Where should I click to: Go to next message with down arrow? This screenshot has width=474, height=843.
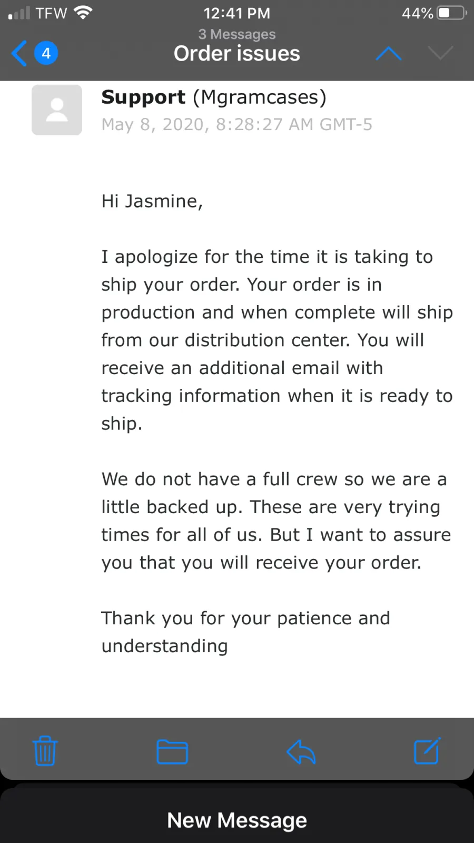(x=440, y=53)
